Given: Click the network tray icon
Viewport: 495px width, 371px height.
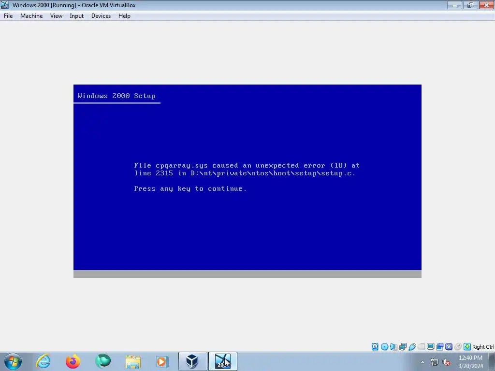Looking at the screenshot, I should click(435, 362).
